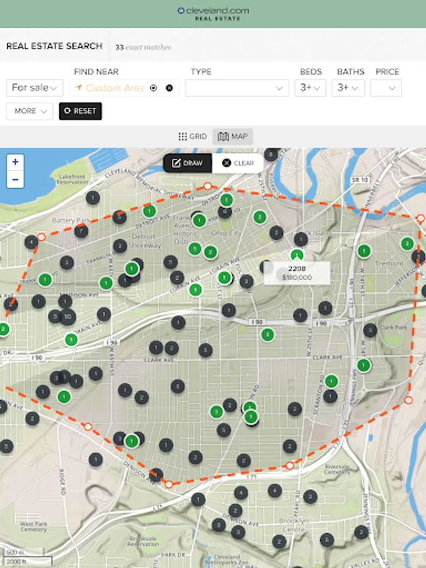This screenshot has width=426, height=568.
Task: Click the dark marker labeled 4 beside the Battery Park vertex handle
Action: click(x=32, y=242)
